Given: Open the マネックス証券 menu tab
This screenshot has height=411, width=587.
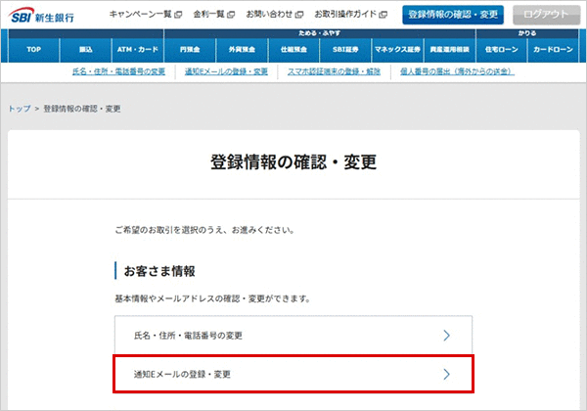Looking at the screenshot, I should click(x=397, y=49).
